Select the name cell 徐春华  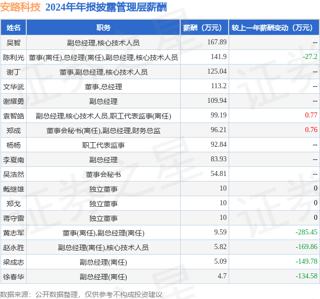pyautogui.click(x=14, y=277)
